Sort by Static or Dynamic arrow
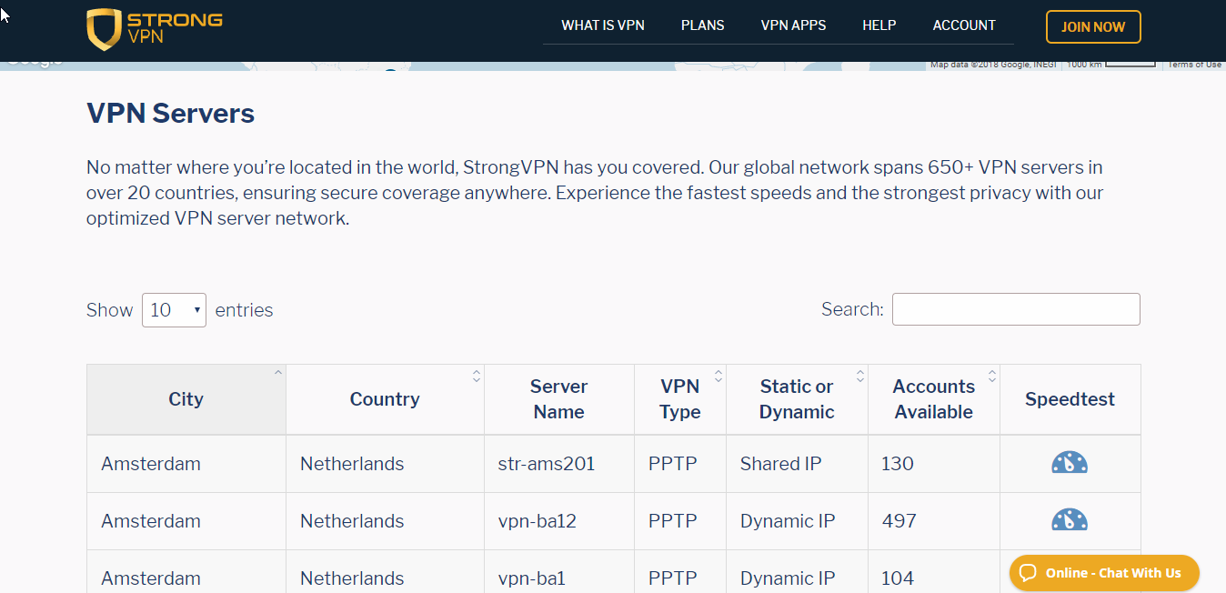 click(x=859, y=376)
